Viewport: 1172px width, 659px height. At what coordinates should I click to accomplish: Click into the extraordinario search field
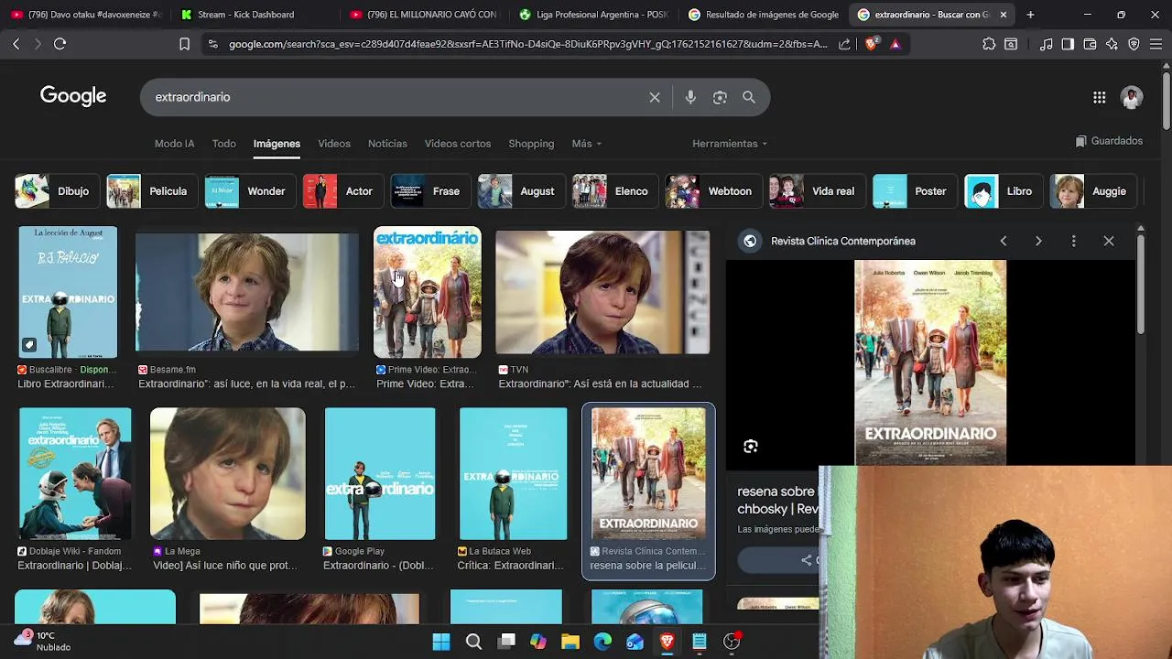click(394, 97)
